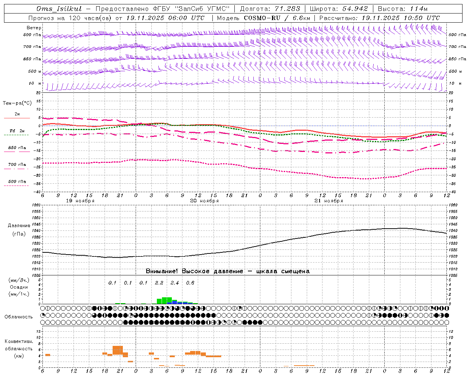
Task: Click the "Давление" pressure panel label
Action: [x=19, y=226]
